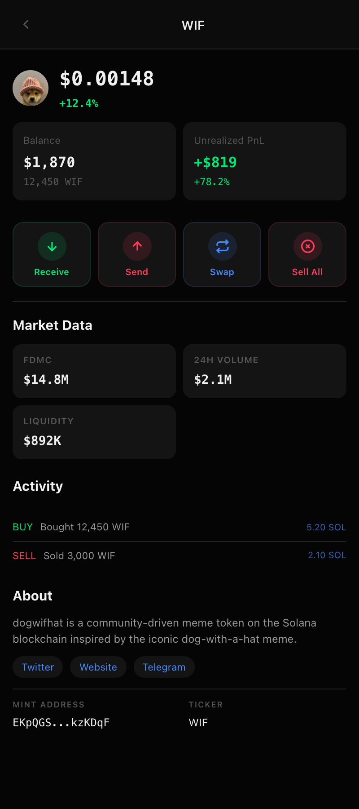Image resolution: width=359 pixels, height=809 pixels.
Task: Tap the red Send up-arrow icon
Action: click(x=137, y=246)
